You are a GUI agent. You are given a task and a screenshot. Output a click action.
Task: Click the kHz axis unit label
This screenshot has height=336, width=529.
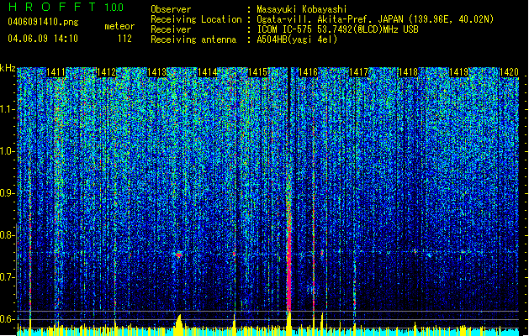[8, 68]
